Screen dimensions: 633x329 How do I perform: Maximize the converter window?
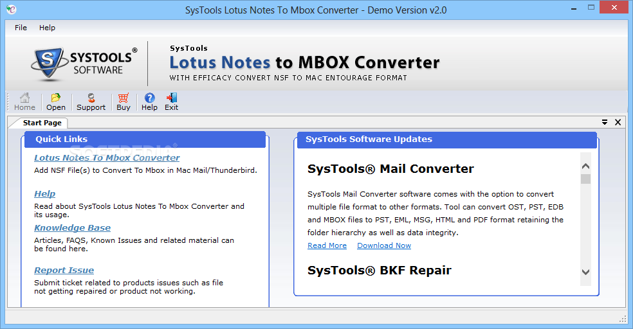(591, 8)
